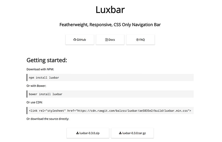Click the Or with Bower label
Screen dimensions: 222x142
pos(36,86)
